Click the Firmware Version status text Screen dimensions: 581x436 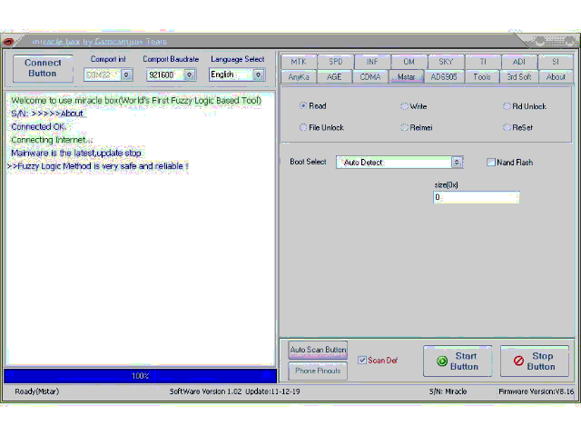537,391
